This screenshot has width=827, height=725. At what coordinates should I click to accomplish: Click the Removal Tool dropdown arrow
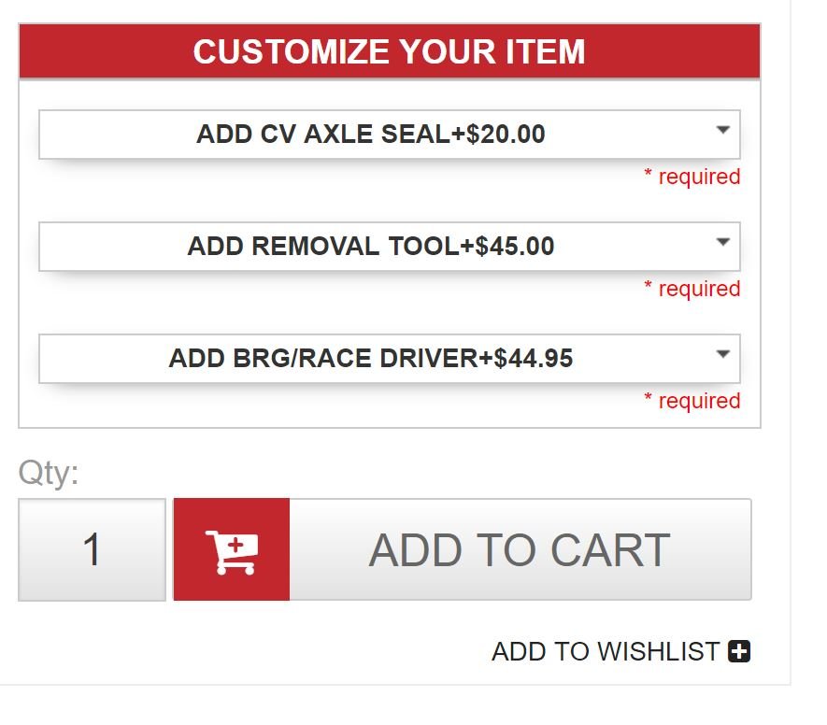723,242
